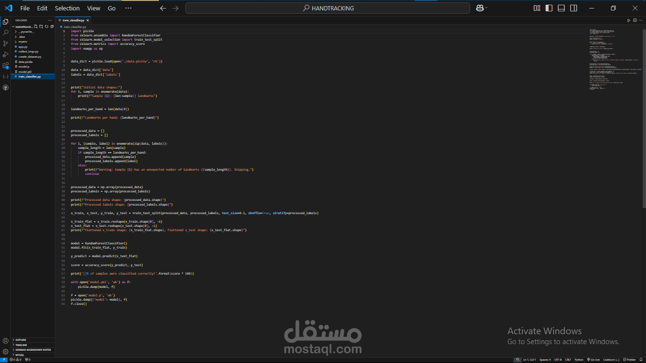Close the train_classifier.py tab
646x363 pixels.
pos(87,20)
